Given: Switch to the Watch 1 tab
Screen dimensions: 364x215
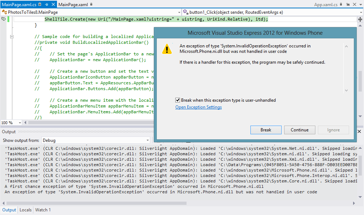Looking at the screenshot, I should [43, 210].
